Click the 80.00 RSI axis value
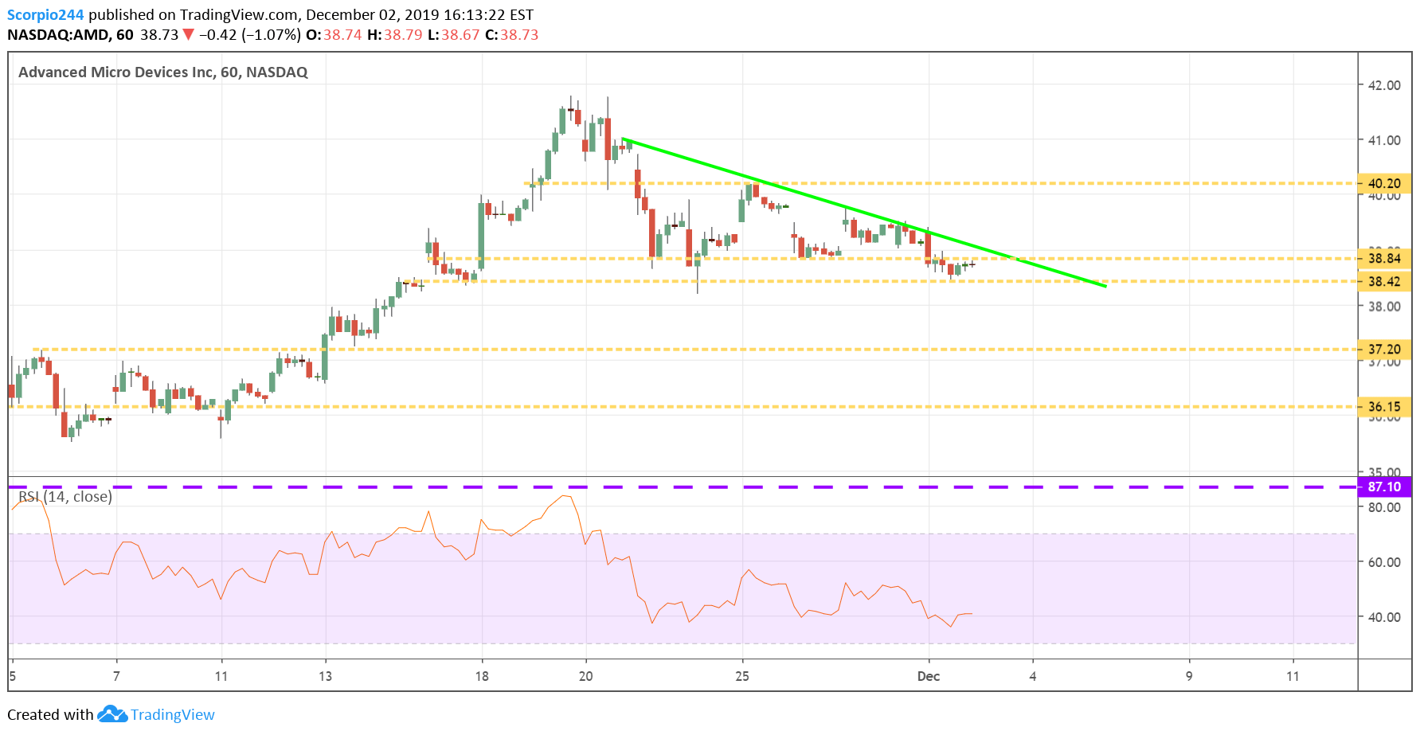 (1384, 507)
